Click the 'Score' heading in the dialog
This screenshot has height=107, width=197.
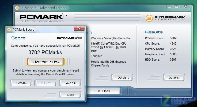coord(18,38)
